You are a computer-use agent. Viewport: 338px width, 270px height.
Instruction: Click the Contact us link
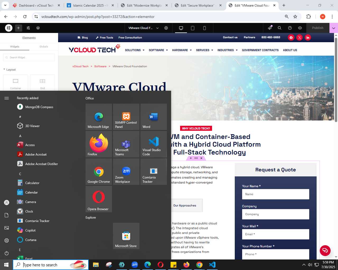coord(230,37)
